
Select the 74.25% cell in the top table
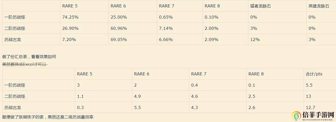tap(70, 17)
